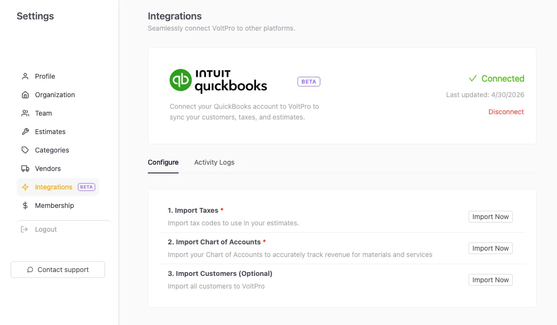Click the Categories tag icon

click(25, 150)
